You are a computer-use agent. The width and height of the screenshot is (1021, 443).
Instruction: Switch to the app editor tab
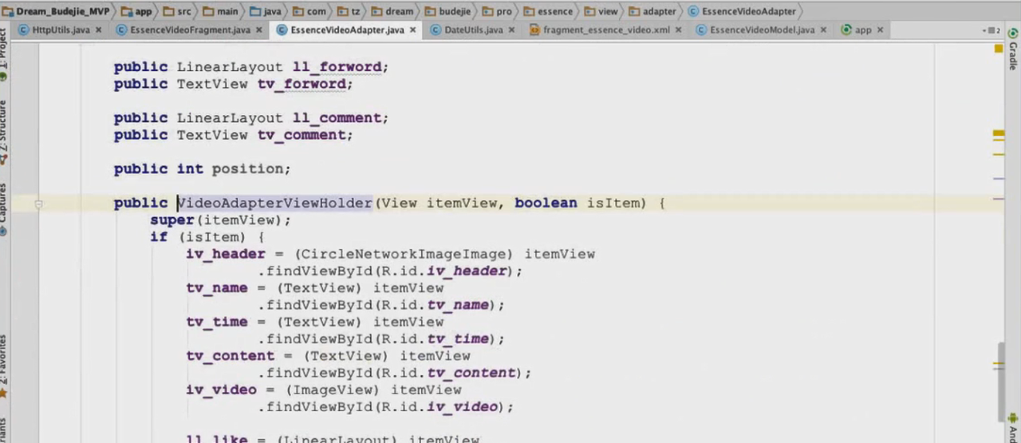click(x=863, y=30)
